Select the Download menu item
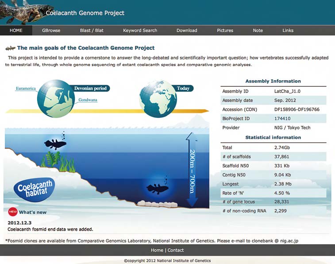335x264 pixels. [x=187, y=31]
